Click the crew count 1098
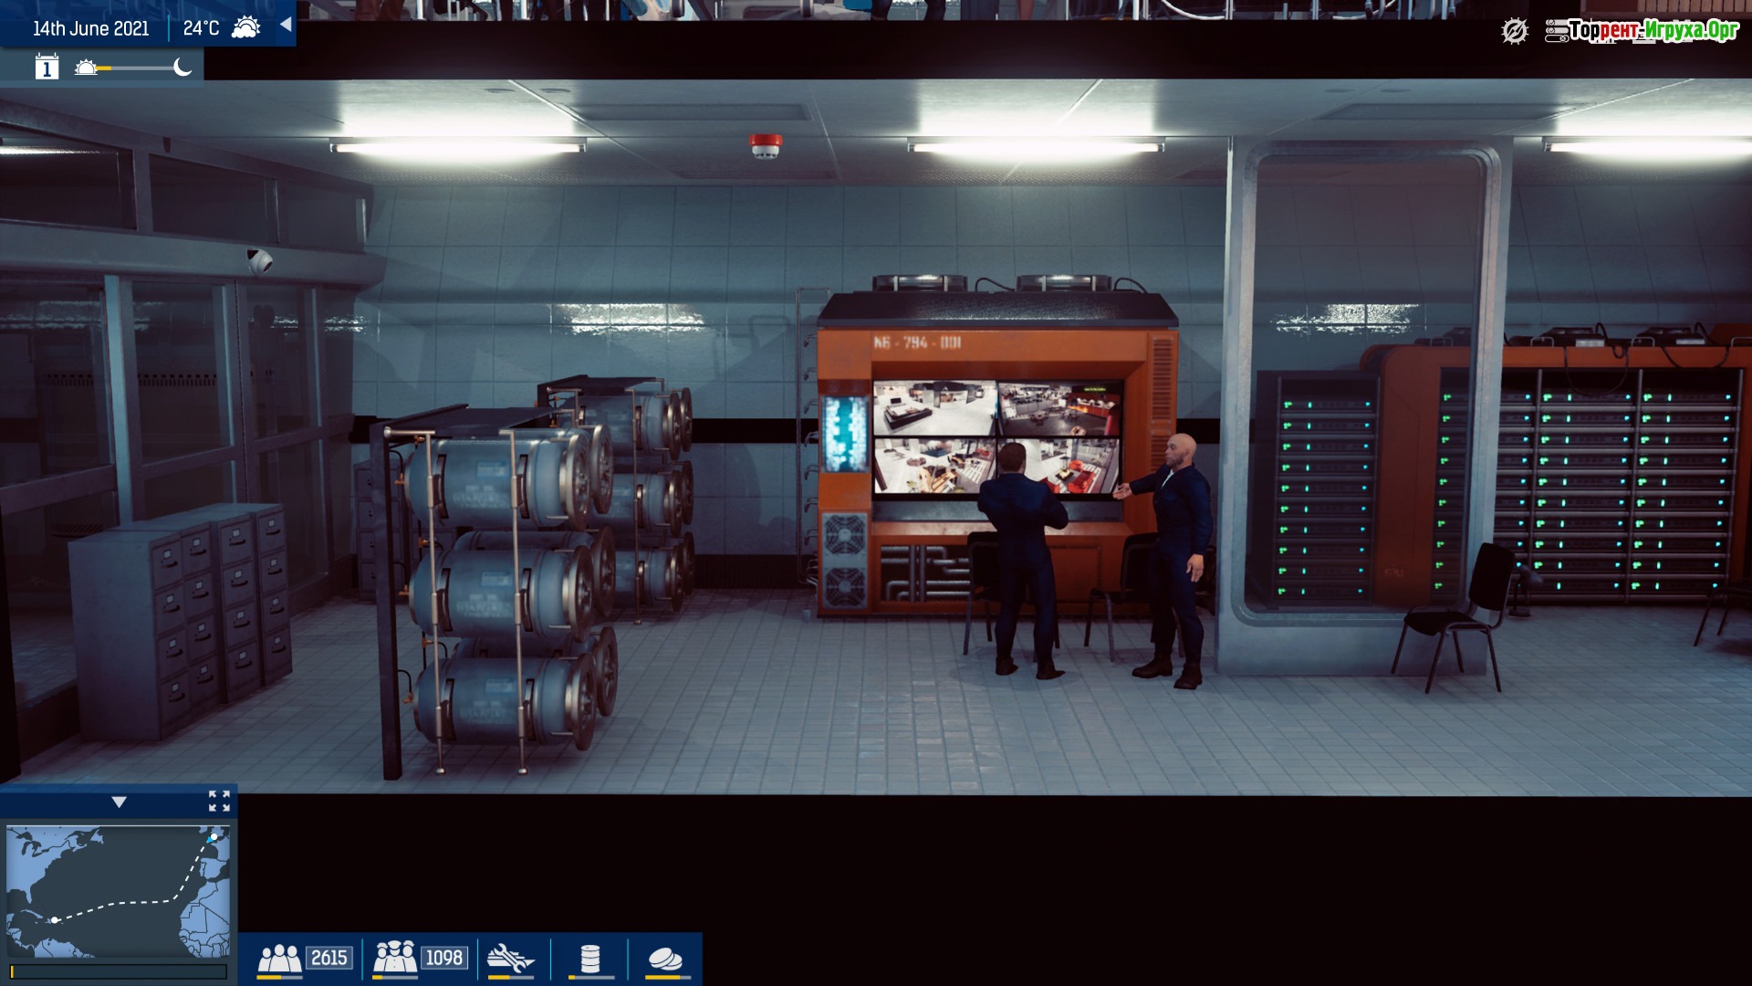The height and width of the screenshot is (986, 1752). [444, 958]
